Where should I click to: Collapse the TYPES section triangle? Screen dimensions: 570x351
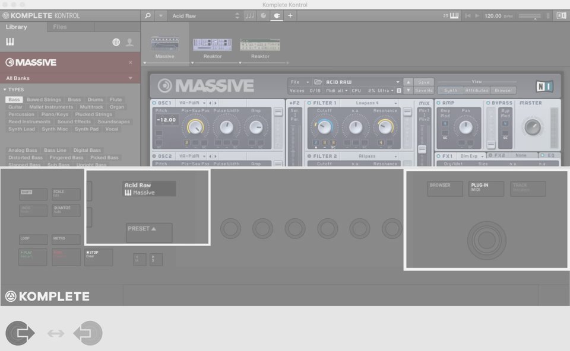pyautogui.click(x=5, y=90)
